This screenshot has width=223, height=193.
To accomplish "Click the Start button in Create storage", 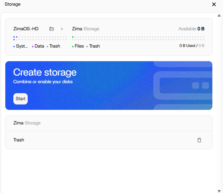I will (20, 99).
